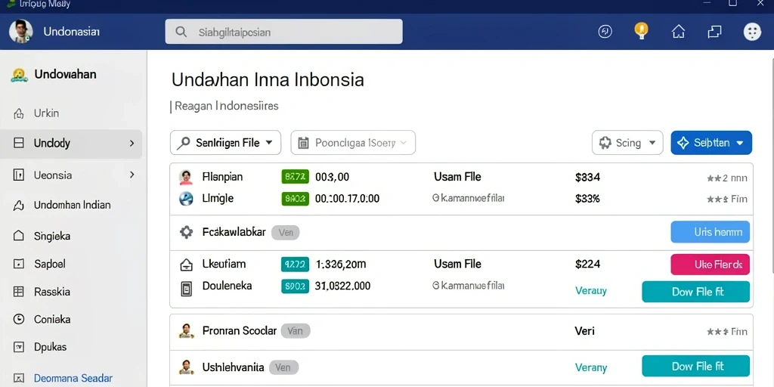
Task: Click the Ueonsia sidebar icon
Action: (19, 175)
